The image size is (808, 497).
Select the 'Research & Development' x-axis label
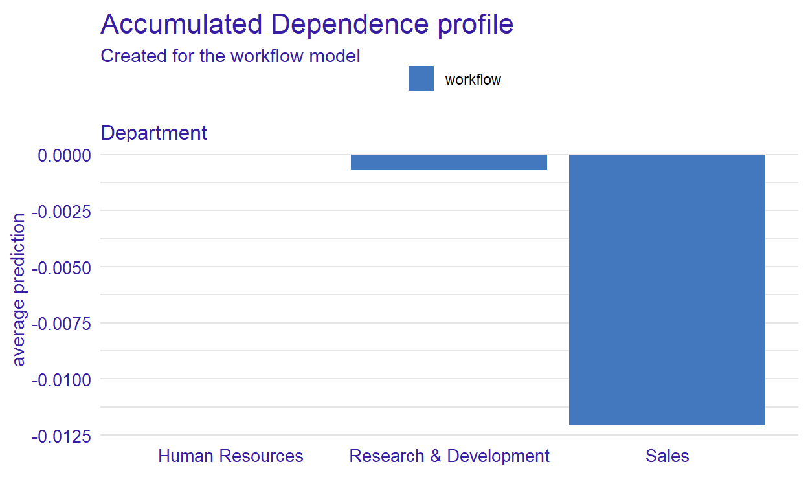tap(449, 456)
